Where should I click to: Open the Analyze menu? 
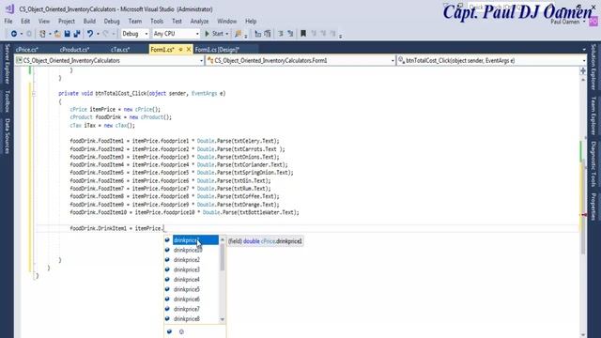click(199, 22)
